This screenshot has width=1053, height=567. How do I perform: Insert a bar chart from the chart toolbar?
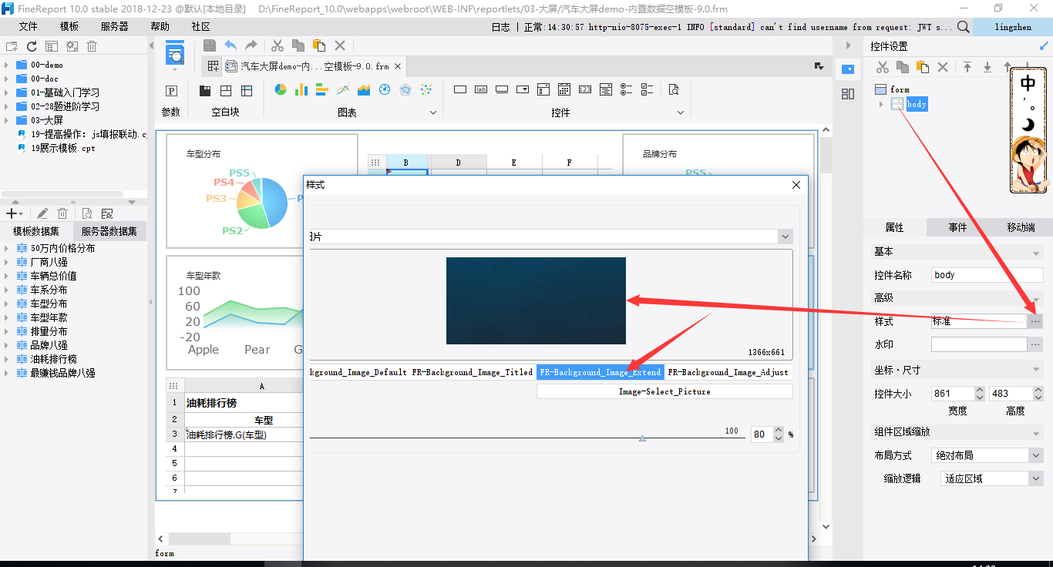(301, 90)
